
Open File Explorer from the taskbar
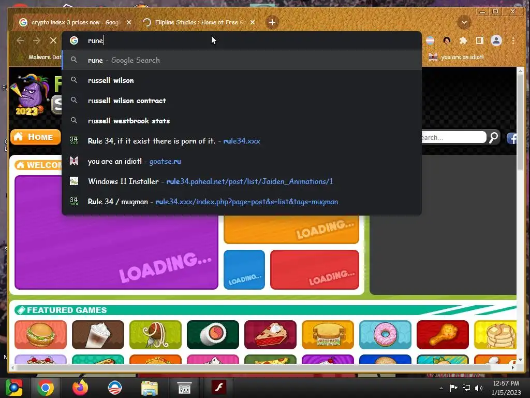[x=150, y=388]
